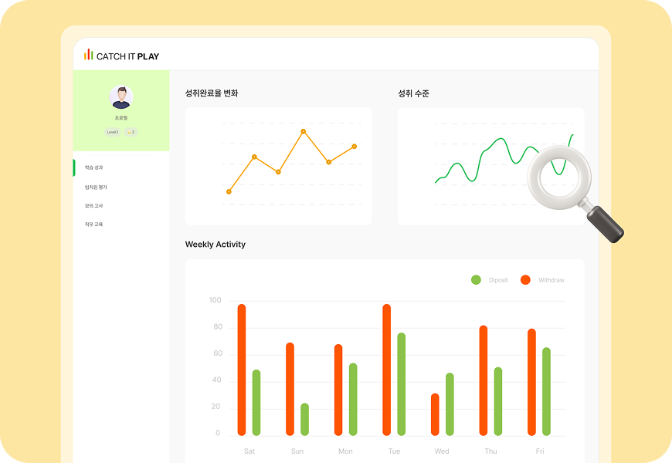Click the orange Withdraw bar for Sat
Image resolution: width=672 pixels, height=463 pixels.
(242, 370)
